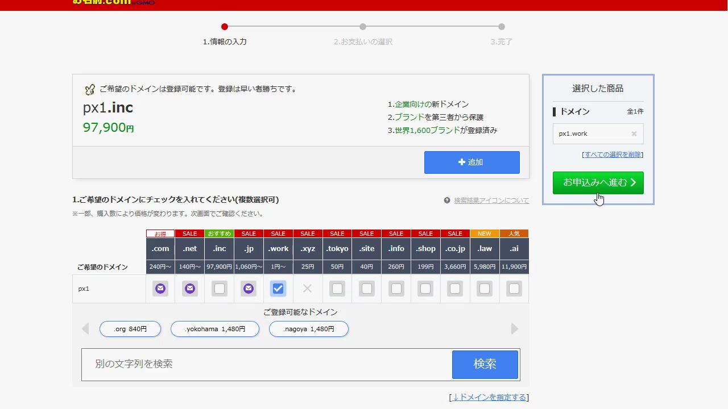Image resolution: width=728 pixels, height=409 pixels.
Task: Tick the .tokyo domain checkbox
Action: click(337, 289)
